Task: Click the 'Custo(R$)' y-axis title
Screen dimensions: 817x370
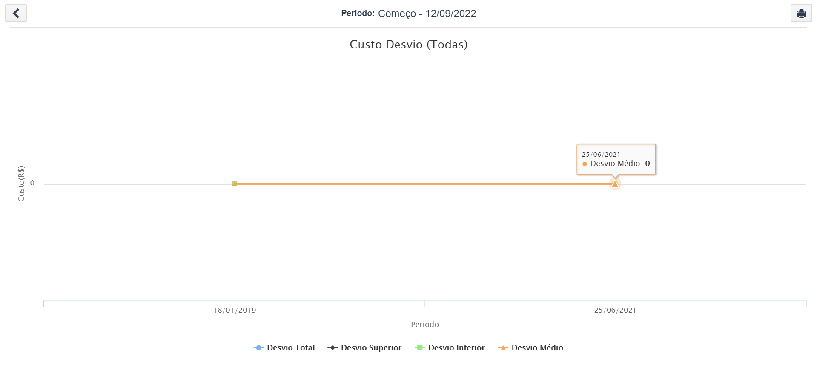Action: click(x=21, y=184)
